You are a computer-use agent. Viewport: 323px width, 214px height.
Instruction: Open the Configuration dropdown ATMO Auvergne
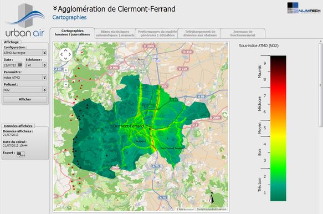tap(25, 53)
